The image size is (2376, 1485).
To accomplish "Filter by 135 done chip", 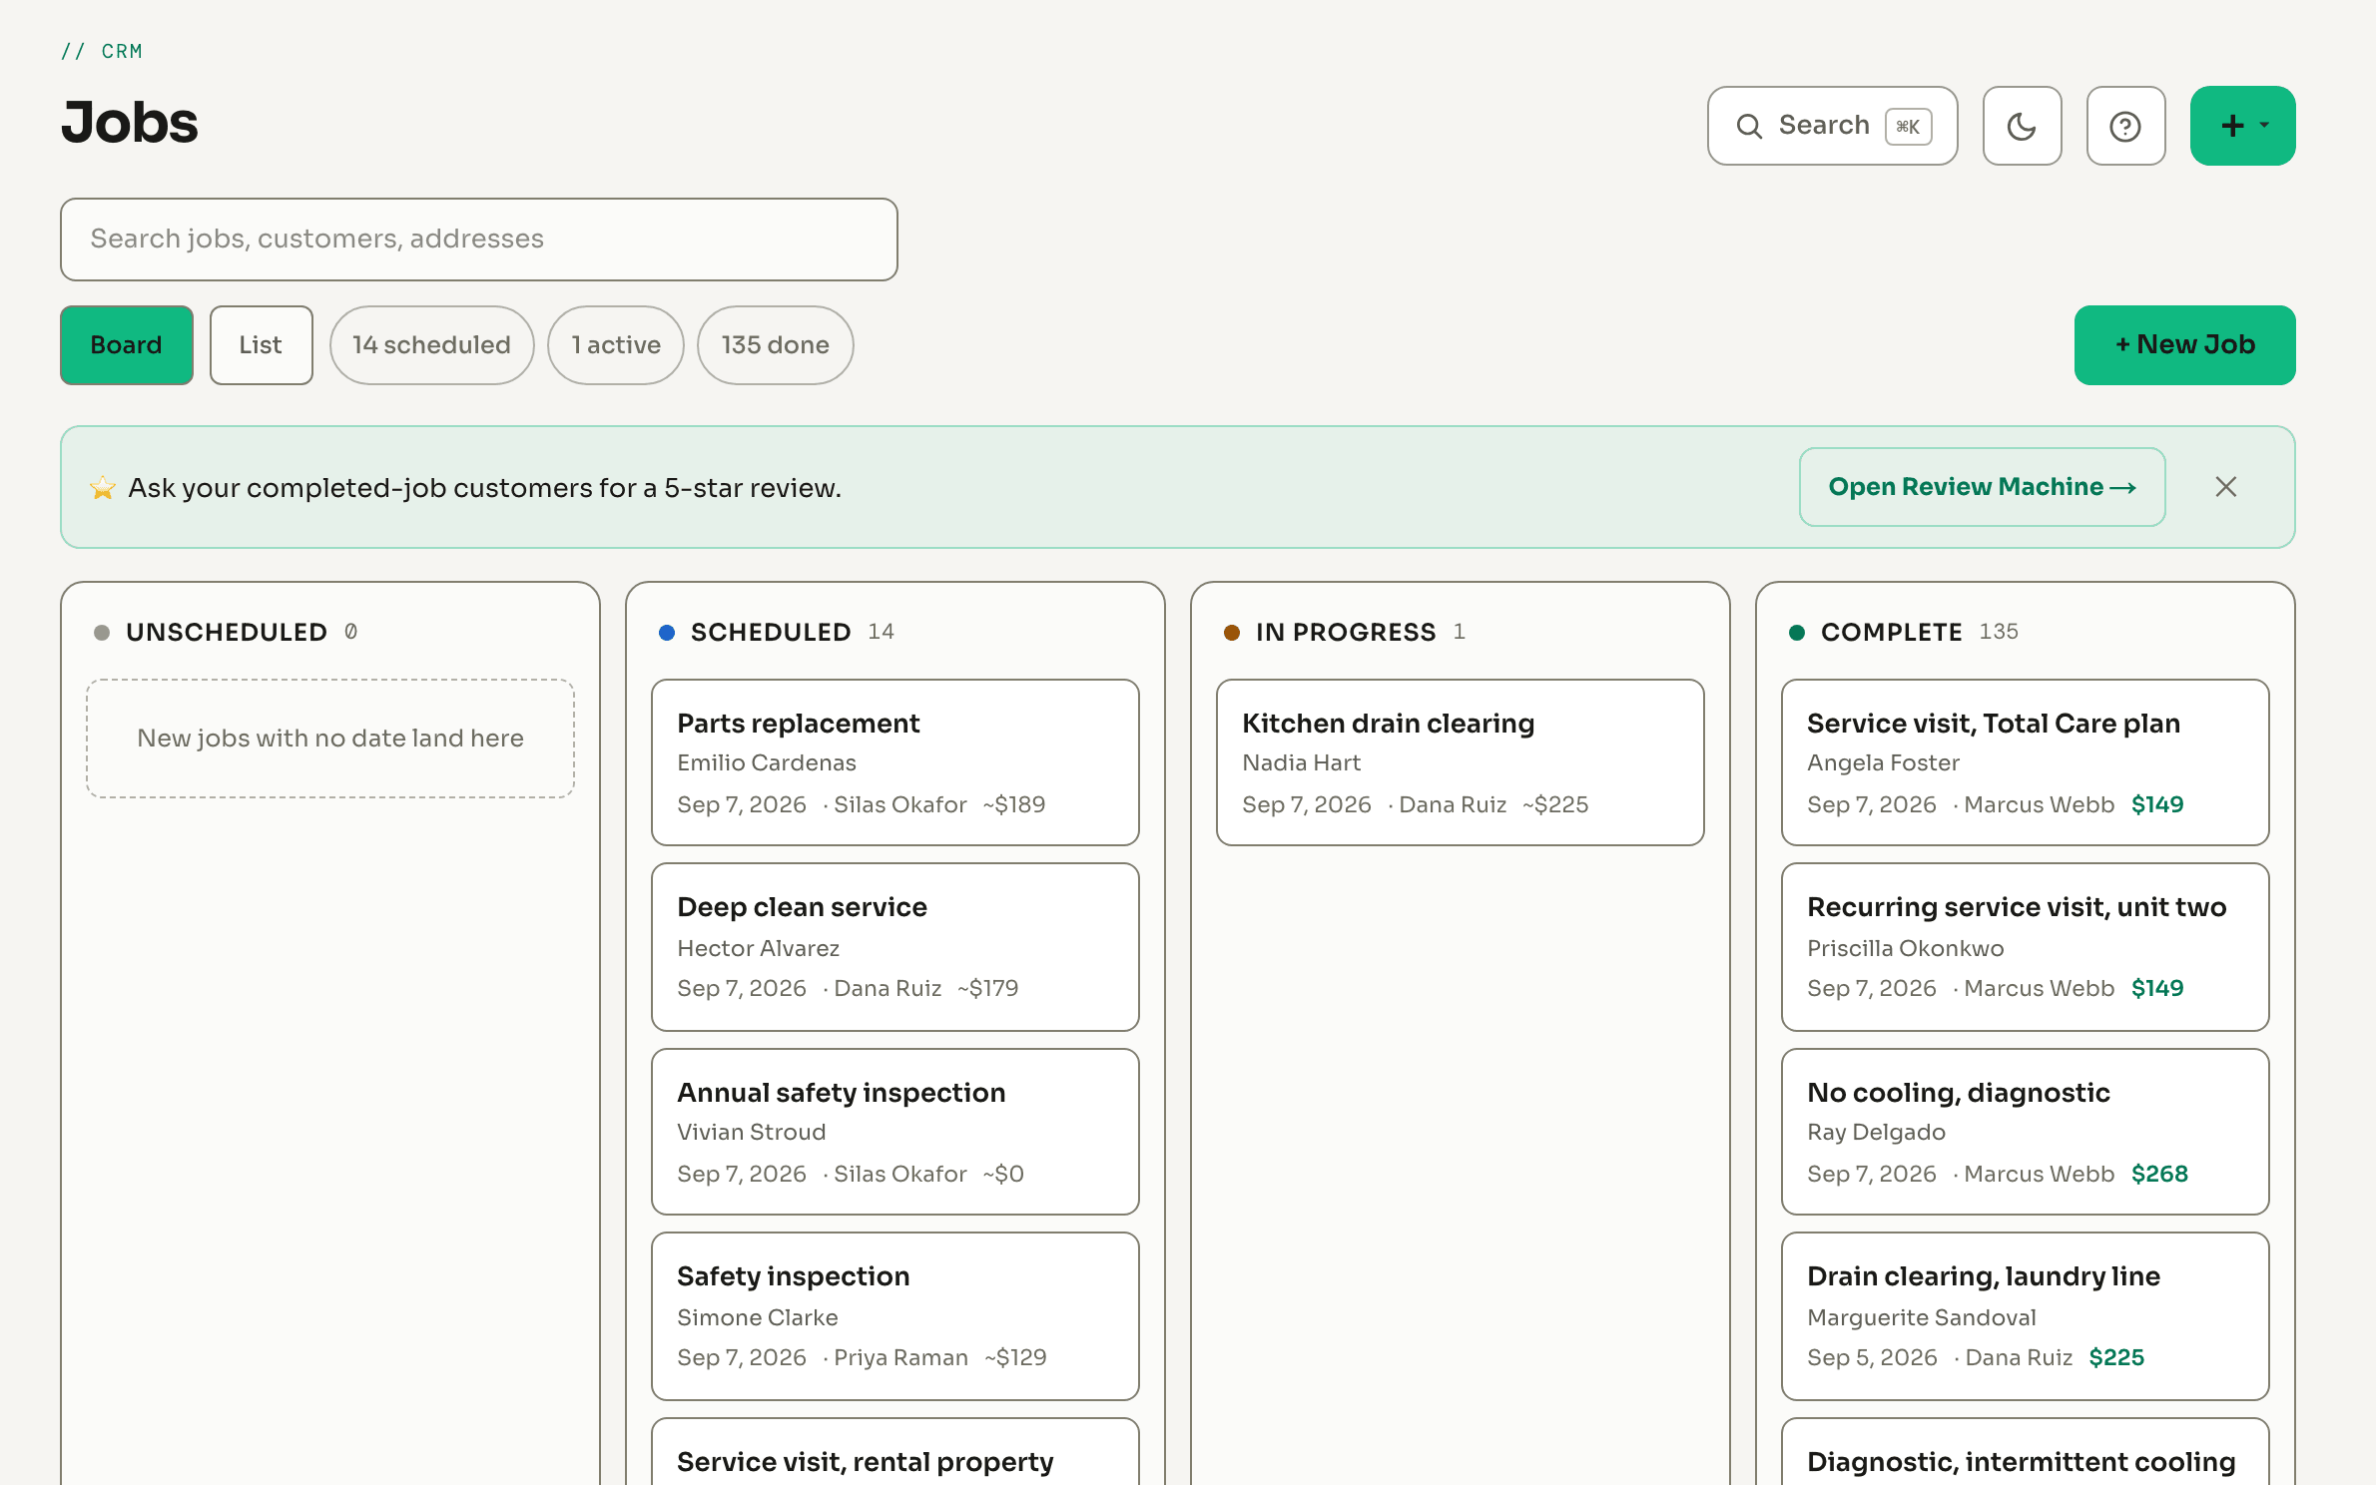I will (x=775, y=345).
